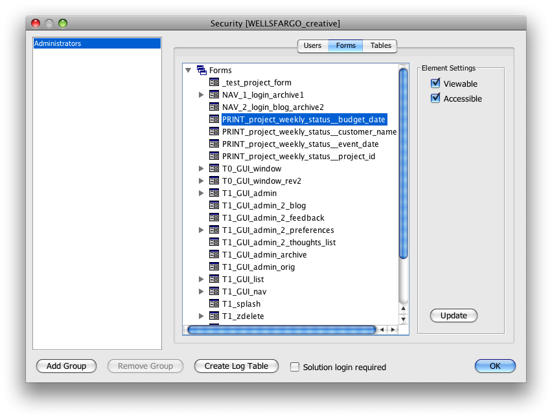Select PRINT_project_weekly_status__customer_name row

309,131
